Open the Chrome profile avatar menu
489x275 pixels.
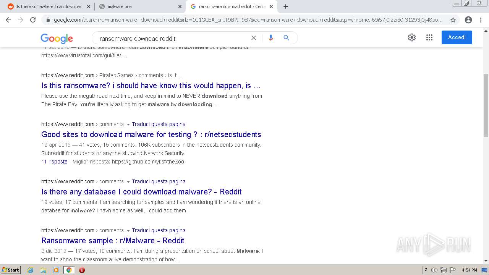[468, 20]
